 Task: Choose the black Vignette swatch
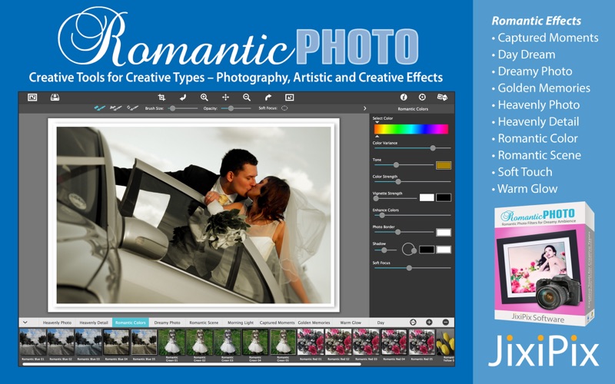click(444, 197)
